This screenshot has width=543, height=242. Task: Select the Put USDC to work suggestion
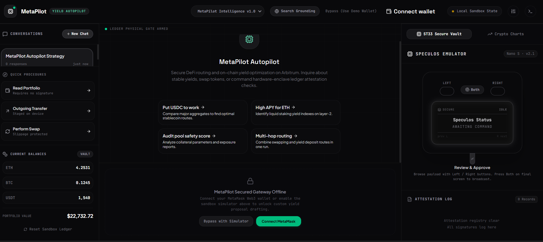(203, 112)
